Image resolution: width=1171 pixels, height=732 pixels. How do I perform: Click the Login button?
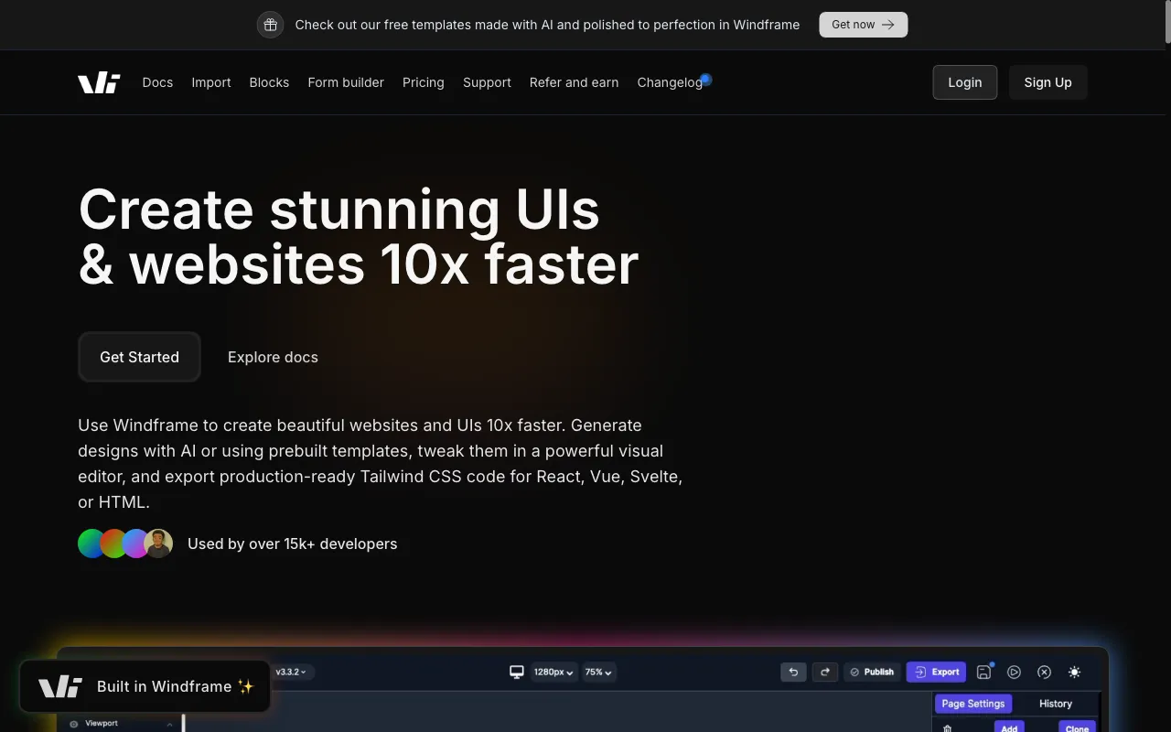(x=965, y=82)
